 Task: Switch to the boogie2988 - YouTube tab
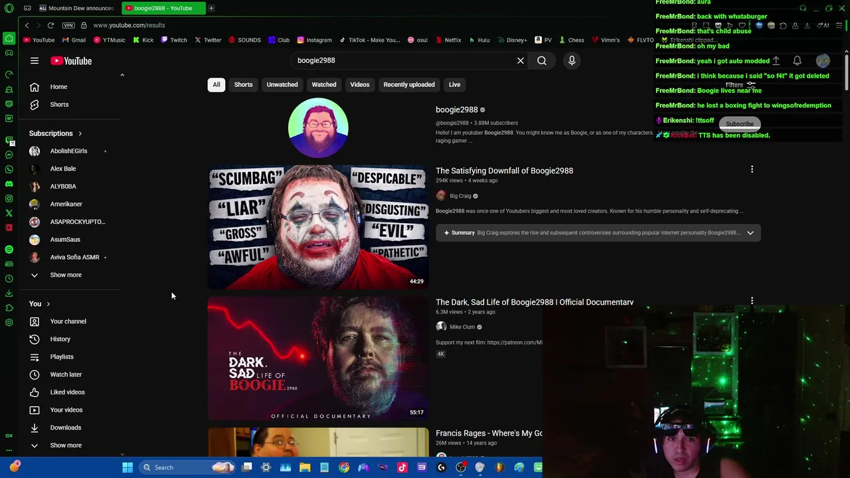click(163, 8)
